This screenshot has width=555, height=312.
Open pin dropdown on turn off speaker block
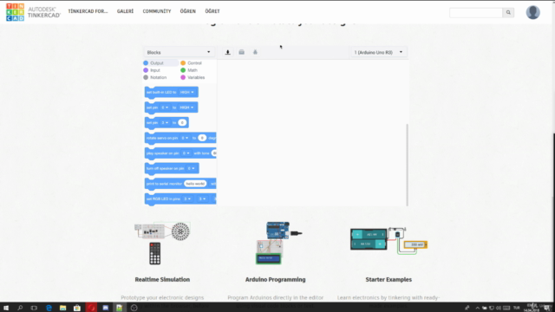click(191, 168)
